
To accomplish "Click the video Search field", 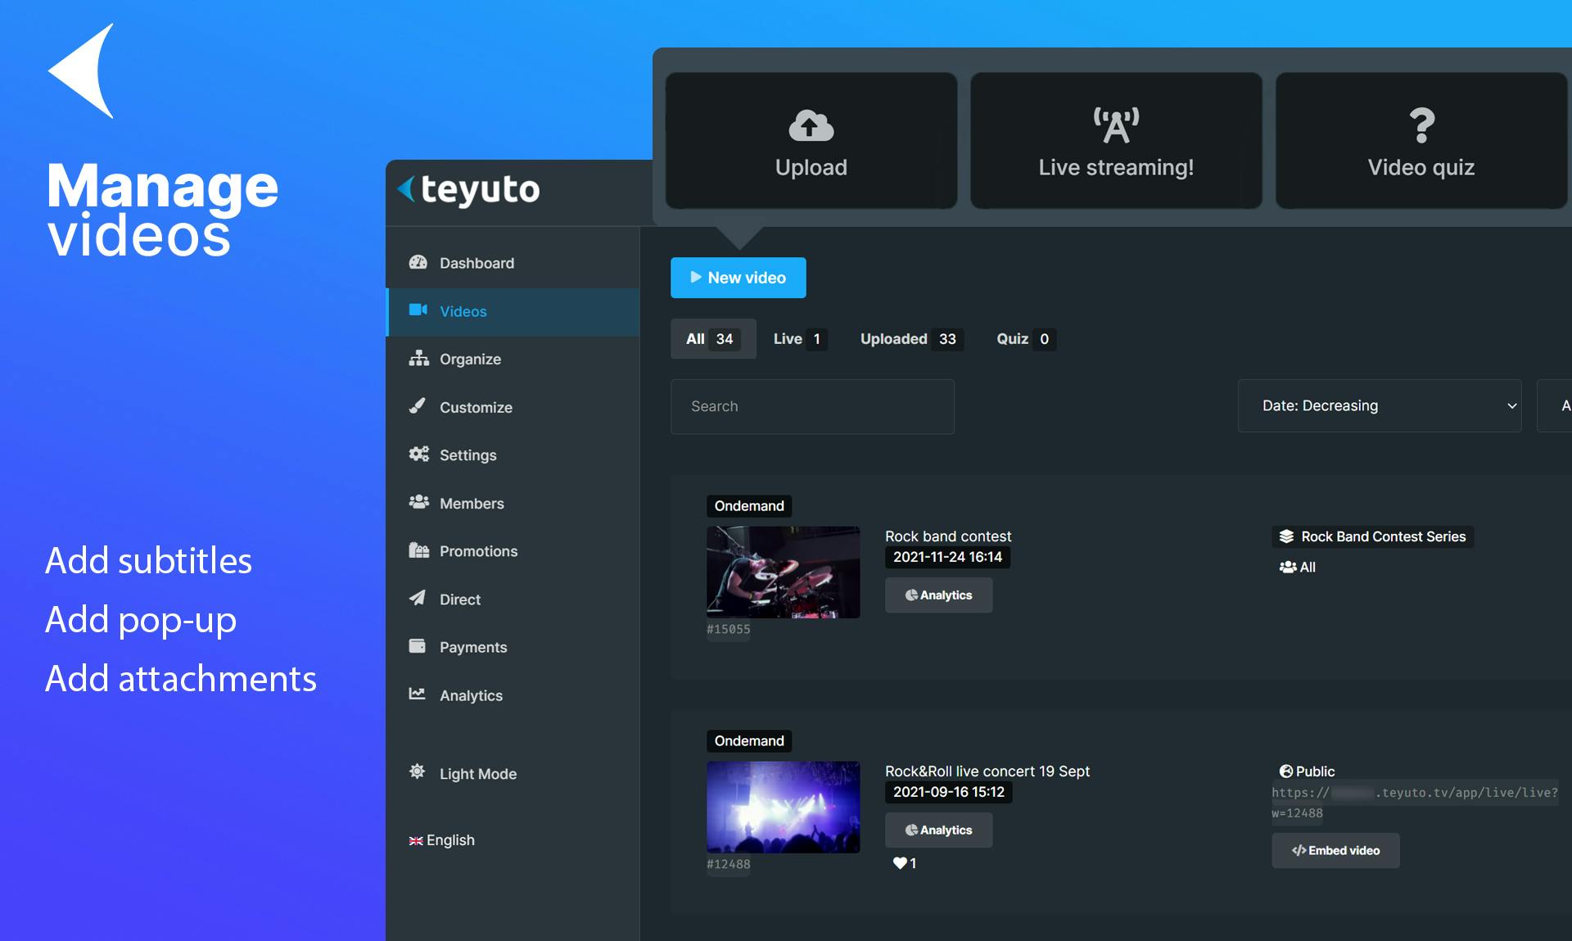I will 812,406.
